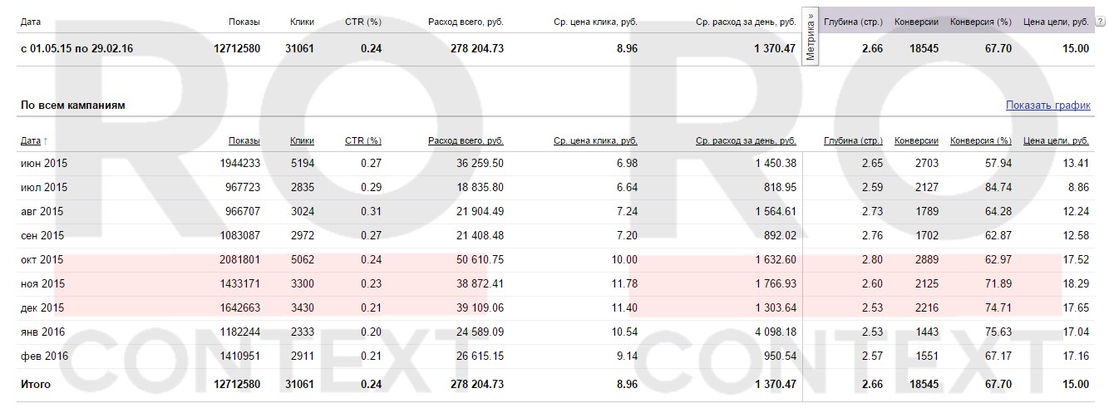This screenshot has width=1114, height=413.
Task: Sort by underlined Ср. расход за день header
Action: [x=745, y=141]
